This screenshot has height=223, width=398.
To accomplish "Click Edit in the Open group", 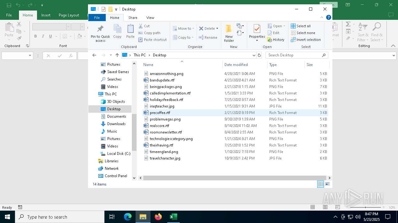I will [x=273, y=33].
